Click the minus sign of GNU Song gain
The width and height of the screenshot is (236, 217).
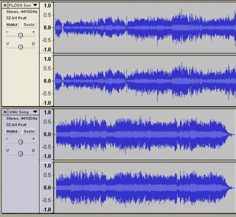pyautogui.click(x=7, y=139)
